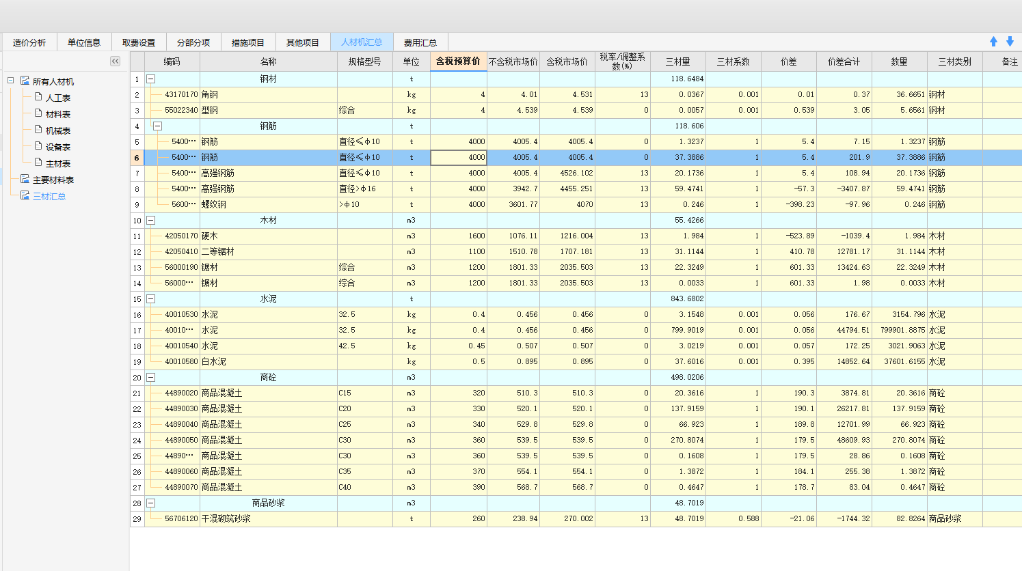The height and width of the screenshot is (571, 1022).
Task: Select 机械表 in the tree
Action: [x=58, y=130]
